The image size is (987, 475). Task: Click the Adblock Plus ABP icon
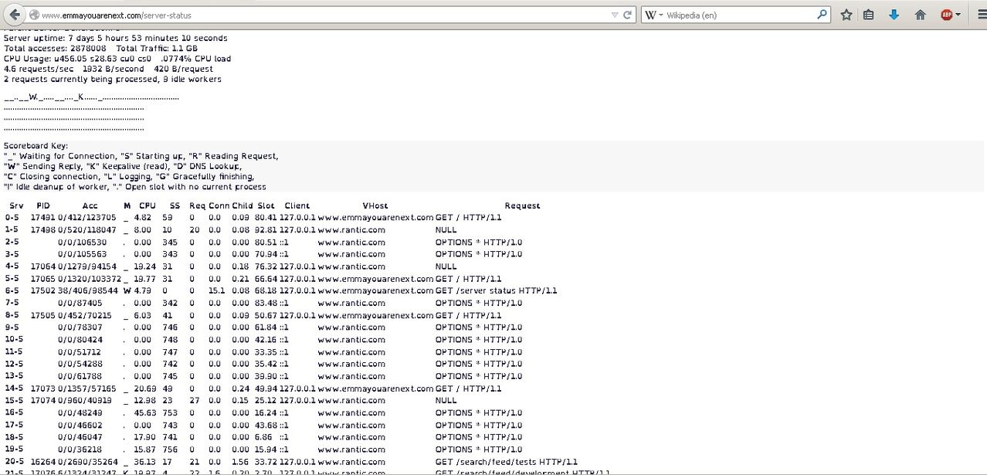[x=946, y=15]
